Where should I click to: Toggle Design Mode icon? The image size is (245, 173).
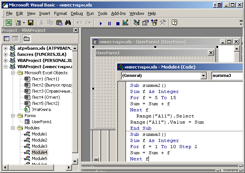click(125, 23)
